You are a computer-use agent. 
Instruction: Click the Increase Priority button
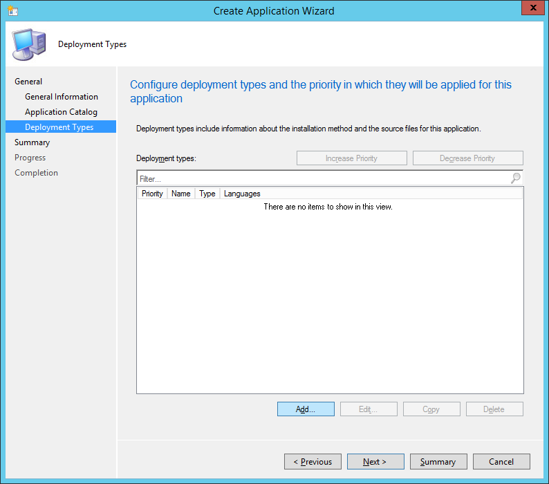tap(351, 158)
